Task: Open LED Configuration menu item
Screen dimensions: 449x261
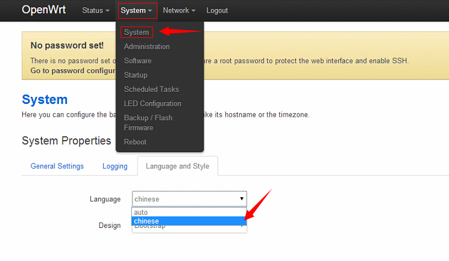Action: tap(152, 104)
